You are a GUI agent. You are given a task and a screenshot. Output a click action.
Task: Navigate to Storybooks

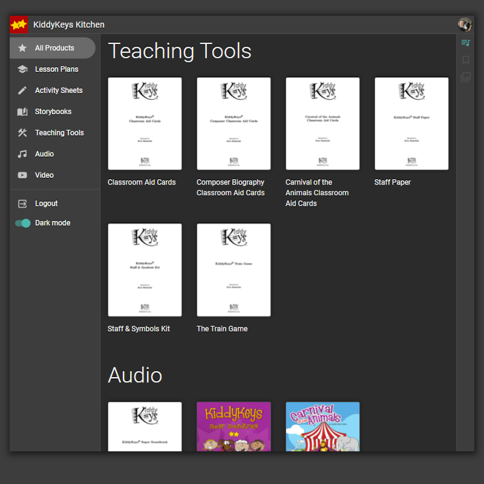tap(53, 112)
